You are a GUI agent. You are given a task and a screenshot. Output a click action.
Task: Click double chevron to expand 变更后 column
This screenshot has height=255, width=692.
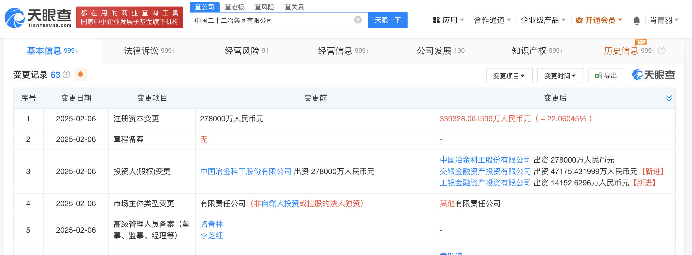670,98
